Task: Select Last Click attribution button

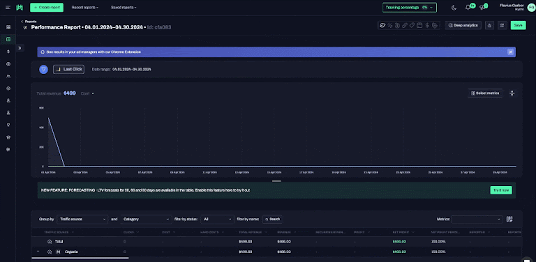Action: [x=68, y=69]
